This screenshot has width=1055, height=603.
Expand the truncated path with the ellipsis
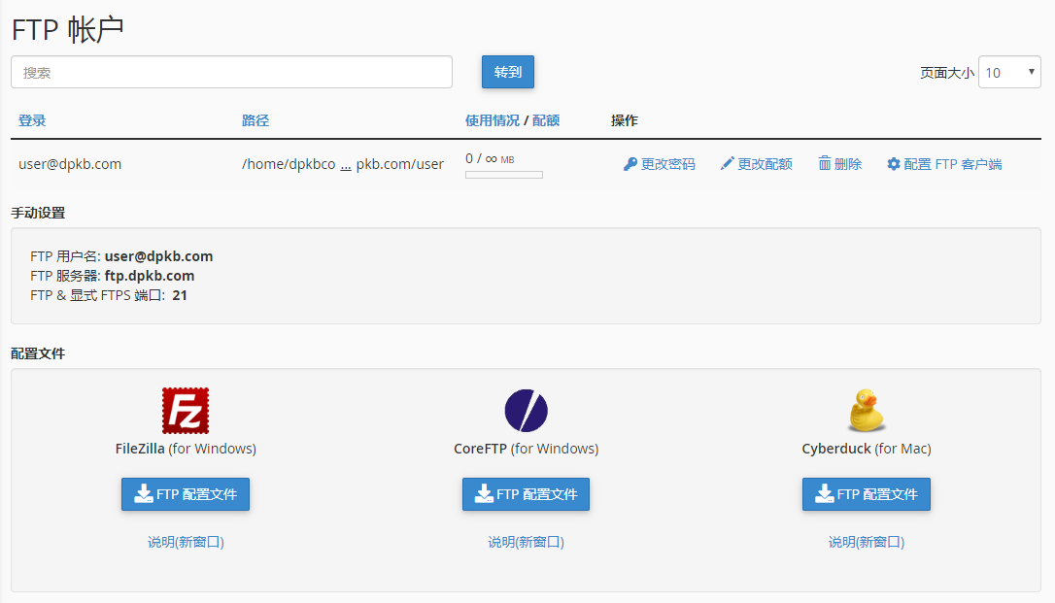coord(345,164)
